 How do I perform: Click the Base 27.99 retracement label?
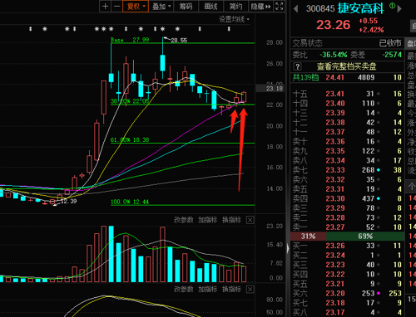click(130, 40)
